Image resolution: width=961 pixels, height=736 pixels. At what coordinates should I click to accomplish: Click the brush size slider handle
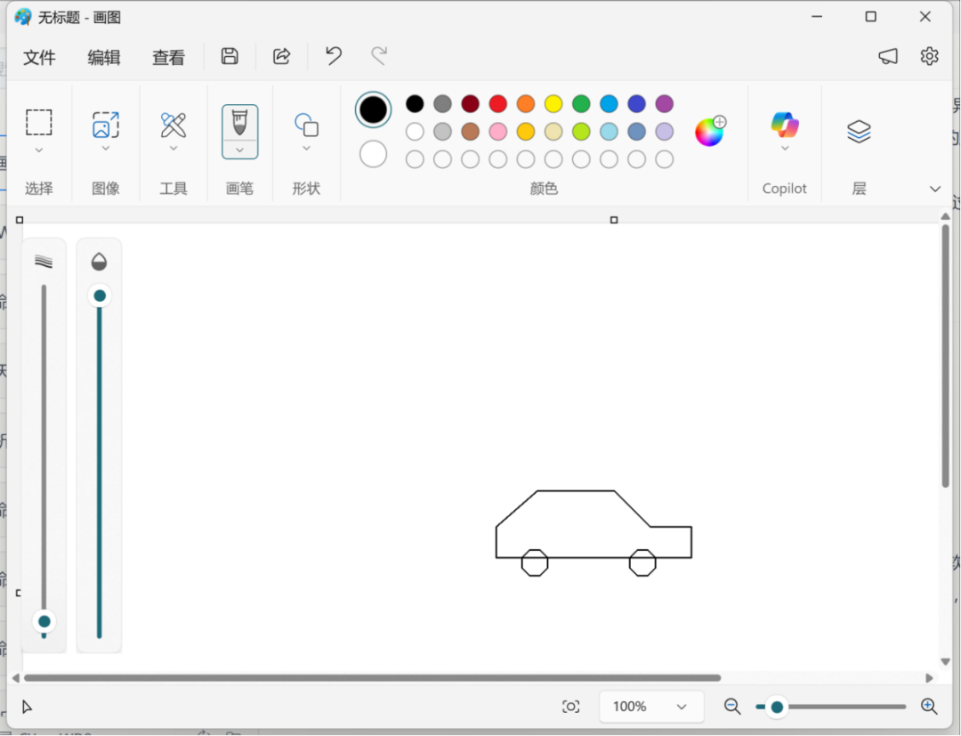point(44,621)
